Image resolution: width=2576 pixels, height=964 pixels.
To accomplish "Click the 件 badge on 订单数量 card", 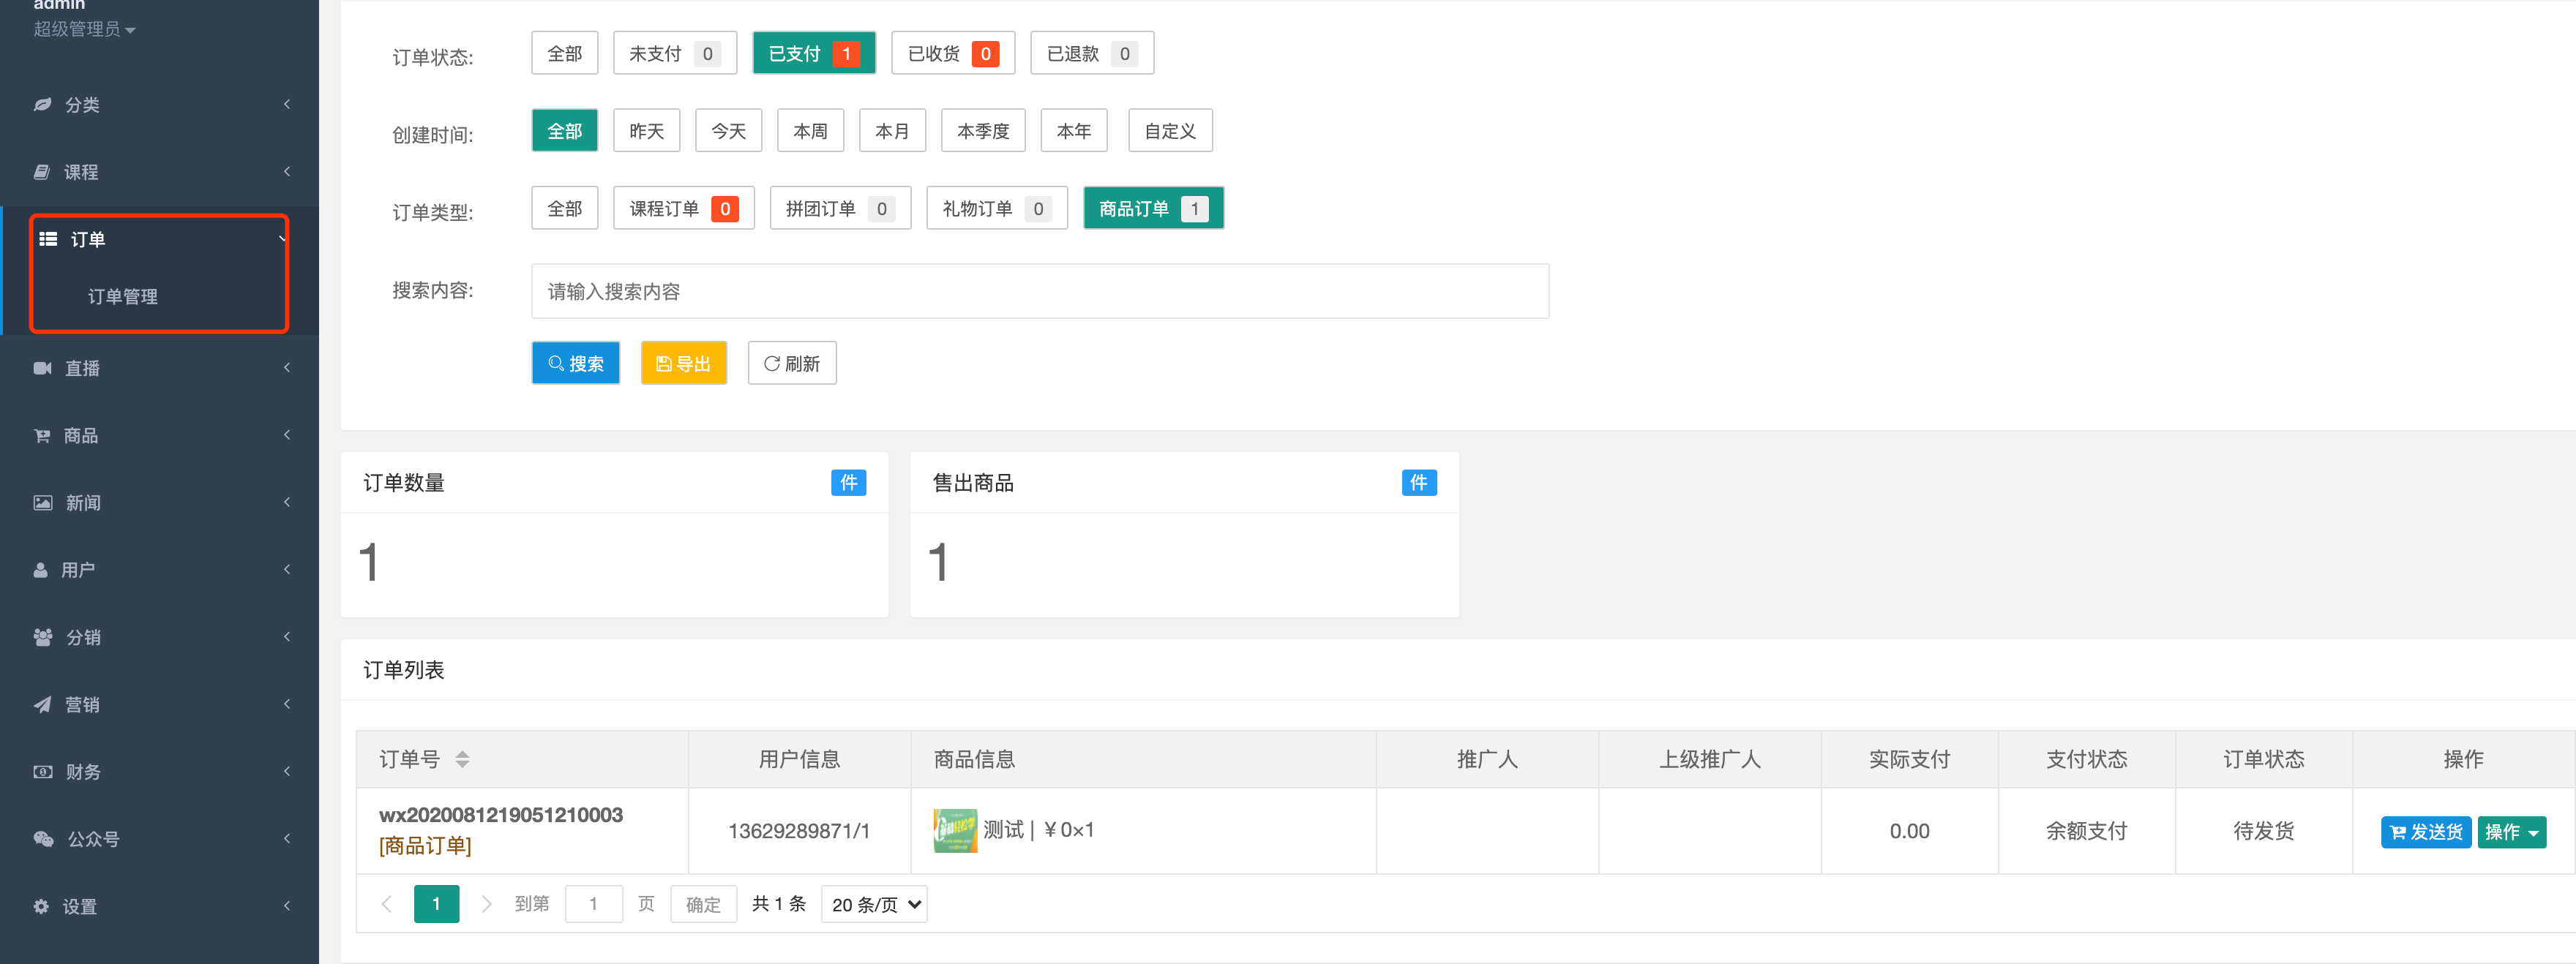I will pyautogui.click(x=848, y=483).
